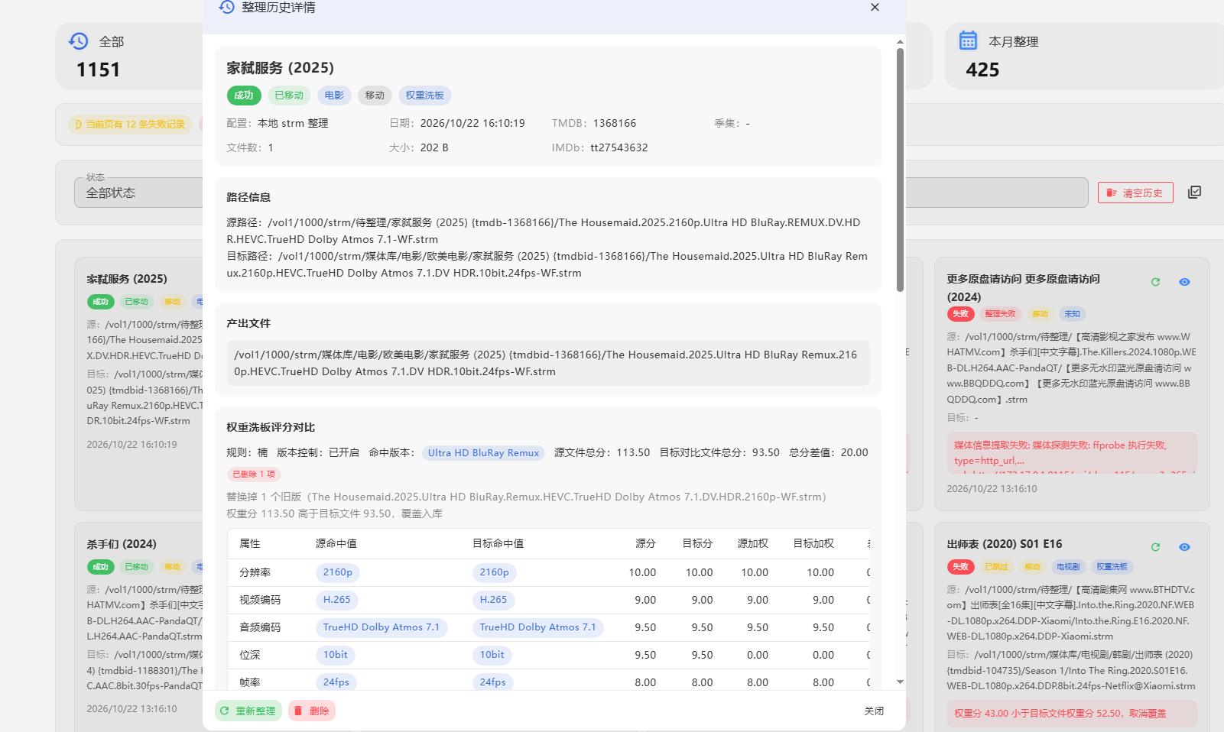1224x732 pixels.
Task: Open the 状态 全部状态 dropdown
Action: coord(139,193)
